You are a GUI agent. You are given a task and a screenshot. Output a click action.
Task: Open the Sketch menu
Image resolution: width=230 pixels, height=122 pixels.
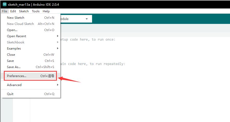(x=24, y=11)
